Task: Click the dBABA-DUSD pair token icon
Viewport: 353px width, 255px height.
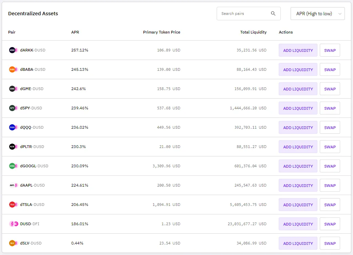Action: pyautogui.click(x=13, y=69)
